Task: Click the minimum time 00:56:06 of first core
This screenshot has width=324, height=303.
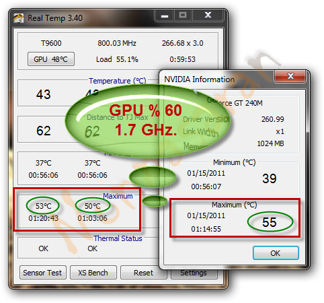Action: pyautogui.click(x=43, y=175)
